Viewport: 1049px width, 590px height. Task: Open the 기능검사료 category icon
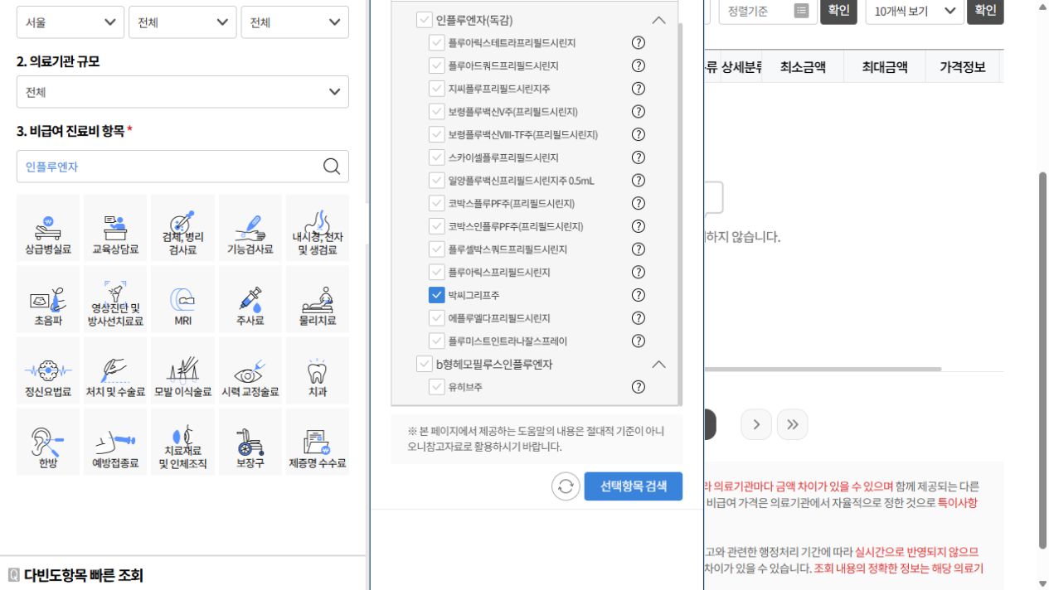(x=250, y=228)
